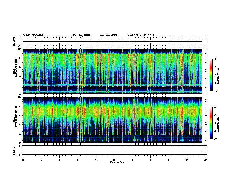Click the "-10" label on ch.1 color scale
231x179 pixels.
click(x=216, y=91)
